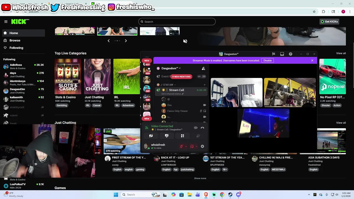The width and height of the screenshot is (354, 199).
Task: Click Discord title bar flag icon
Action: point(274,54)
